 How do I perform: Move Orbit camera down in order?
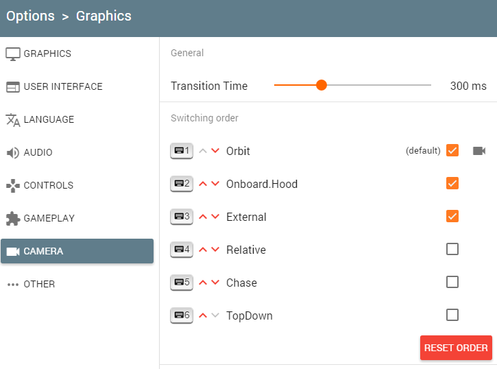coord(215,151)
